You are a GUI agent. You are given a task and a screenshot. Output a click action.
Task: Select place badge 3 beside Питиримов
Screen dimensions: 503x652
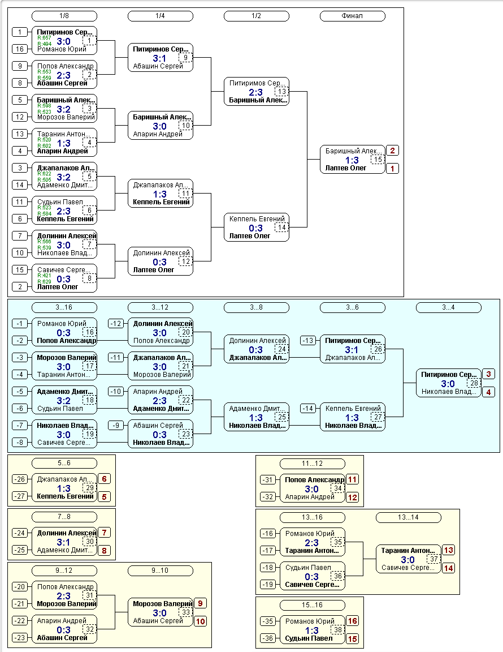tap(488, 374)
